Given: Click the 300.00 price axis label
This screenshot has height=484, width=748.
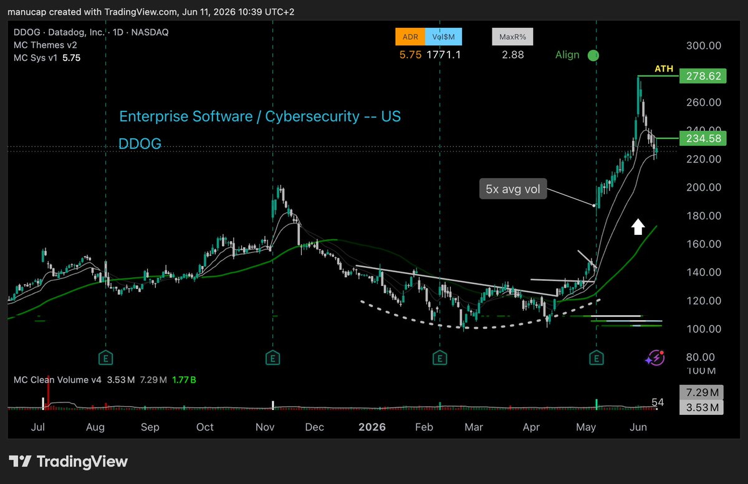Looking at the screenshot, I should click(705, 46).
